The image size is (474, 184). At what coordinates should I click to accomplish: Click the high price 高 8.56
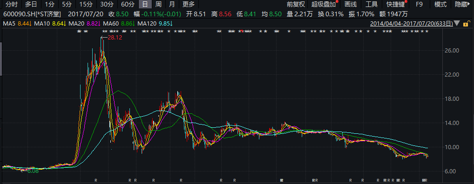click(222, 14)
